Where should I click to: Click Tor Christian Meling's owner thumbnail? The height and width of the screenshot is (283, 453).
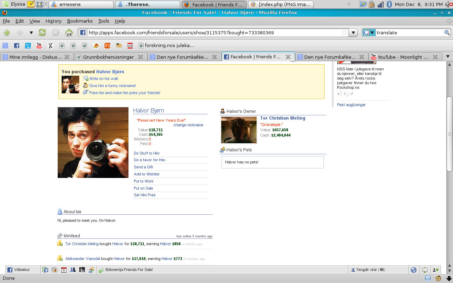[239, 130]
